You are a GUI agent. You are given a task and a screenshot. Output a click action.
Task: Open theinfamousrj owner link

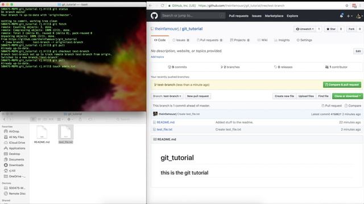tap(167, 29)
